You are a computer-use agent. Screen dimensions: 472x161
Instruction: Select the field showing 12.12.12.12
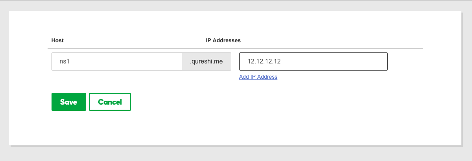(x=313, y=62)
